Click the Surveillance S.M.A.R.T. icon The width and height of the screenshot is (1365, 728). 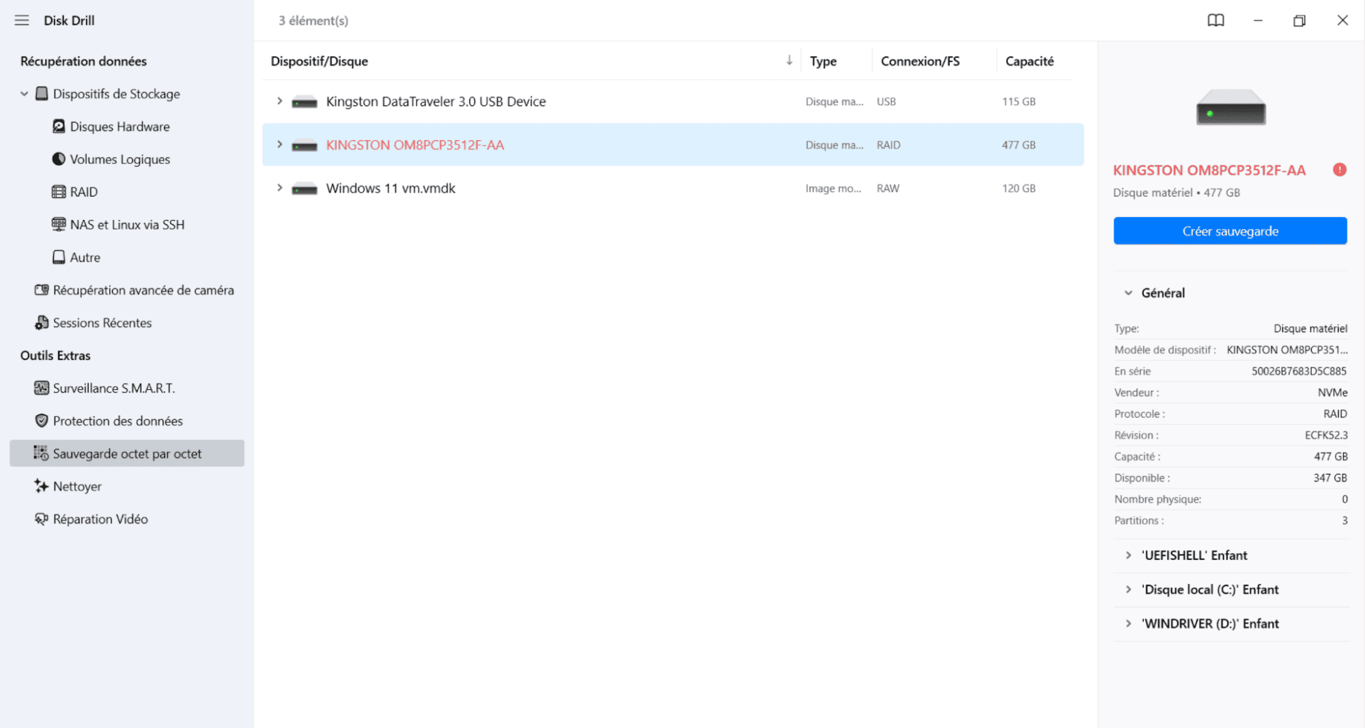click(42, 388)
